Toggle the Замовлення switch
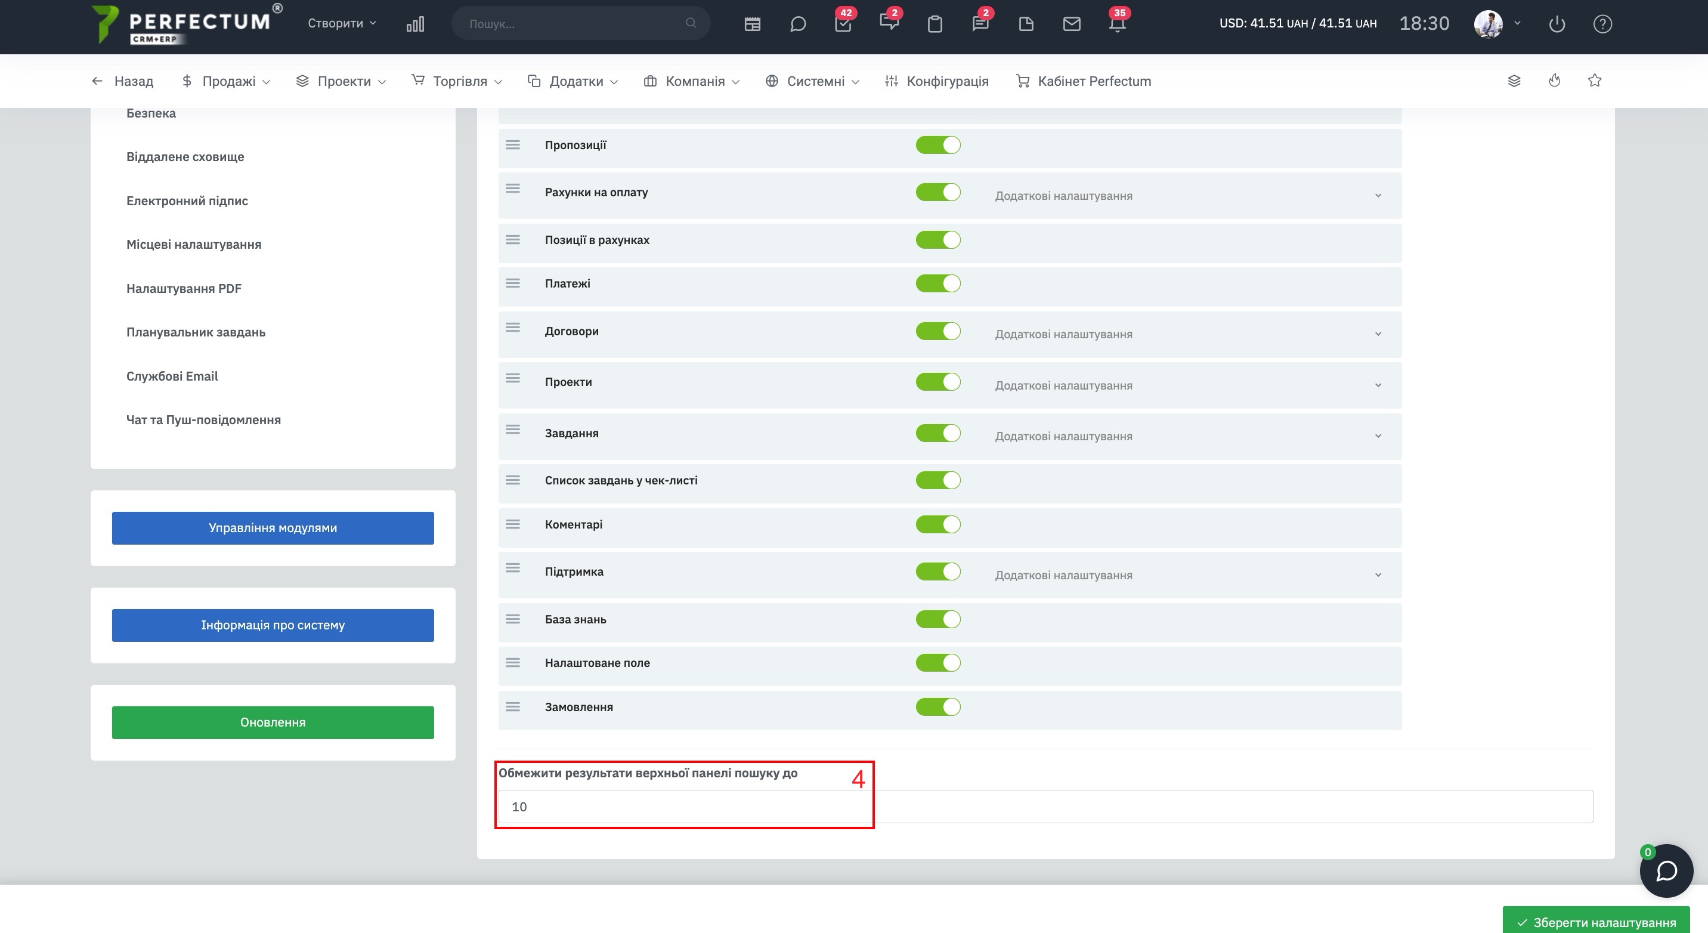Image resolution: width=1708 pixels, height=933 pixels. click(937, 707)
